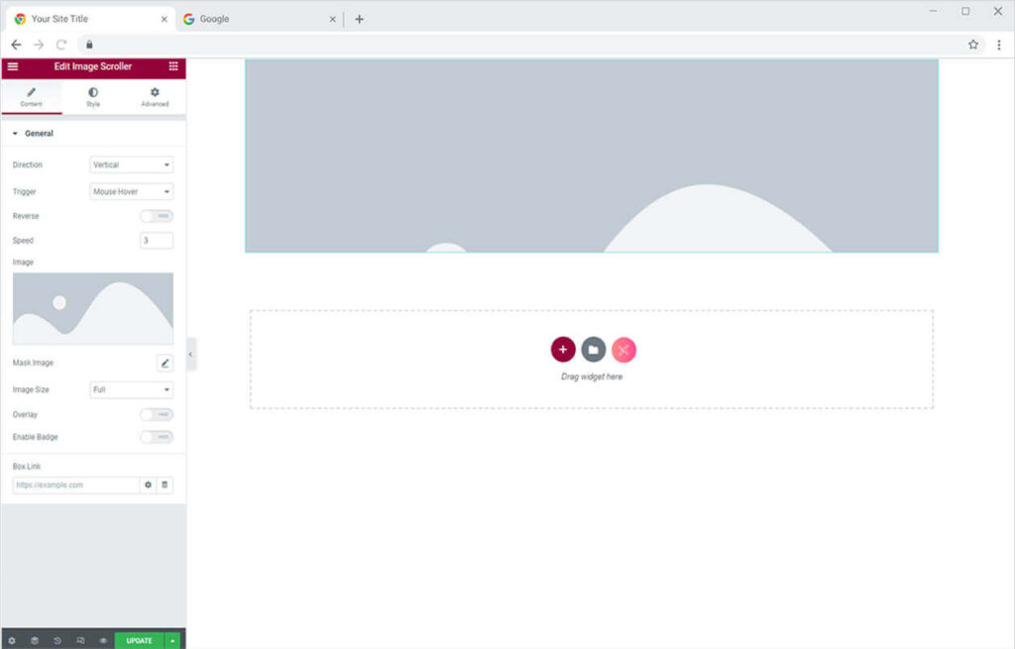Turn on the Enable Badge switch
This screenshot has height=649, width=1015.
tap(156, 437)
